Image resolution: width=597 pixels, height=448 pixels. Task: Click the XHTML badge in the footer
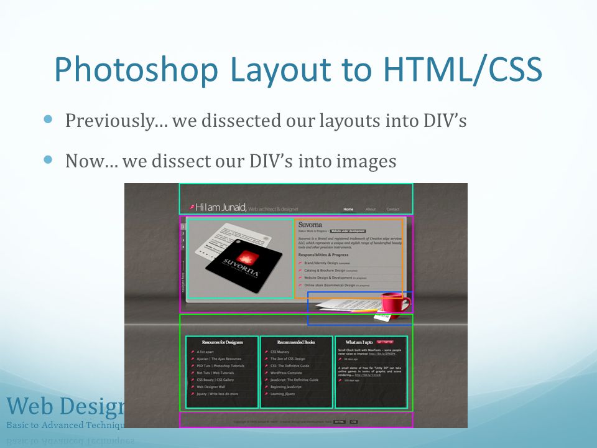click(x=340, y=422)
